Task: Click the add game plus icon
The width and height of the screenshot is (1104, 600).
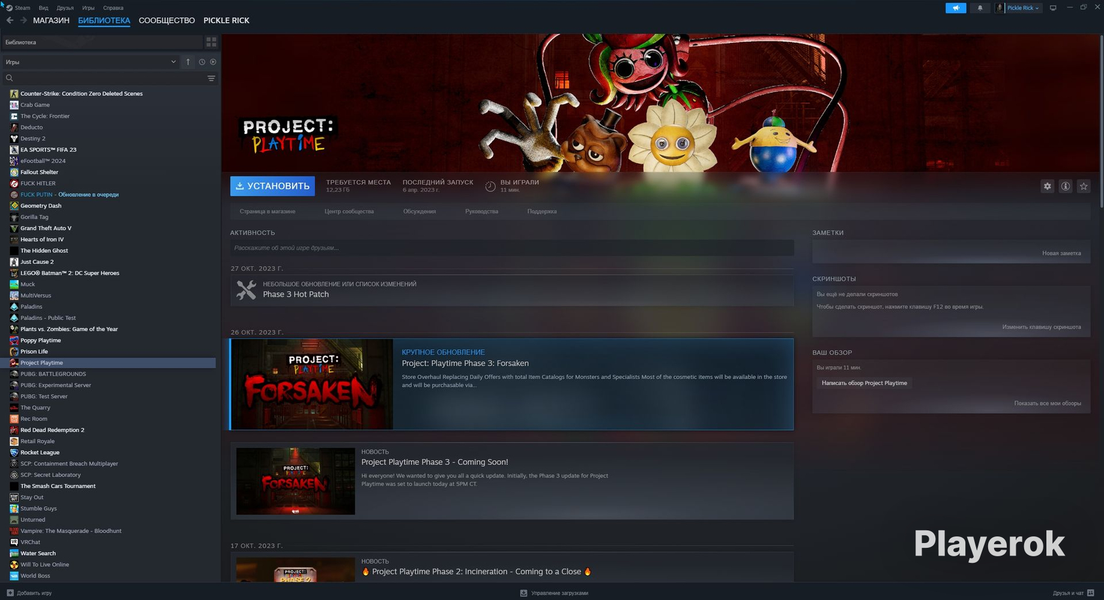Action: tap(10, 593)
